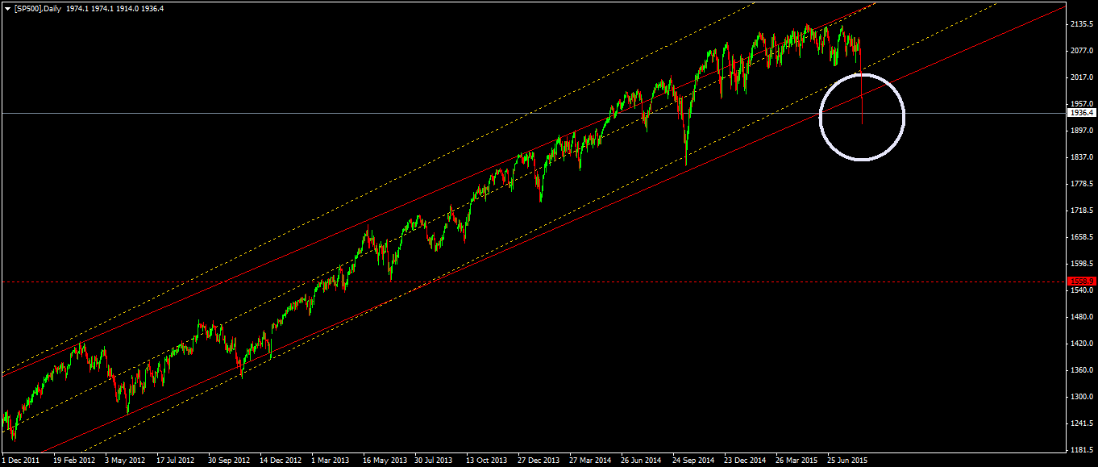The height and width of the screenshot is (467, 1098).
Task: Click the 19 Feb 2012 date label
Action: coord(73,461)
